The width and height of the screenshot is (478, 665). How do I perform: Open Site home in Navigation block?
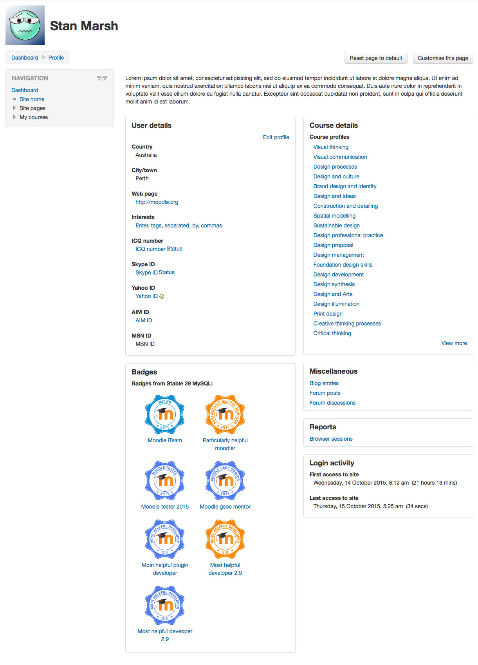click(x=32, y=99)
